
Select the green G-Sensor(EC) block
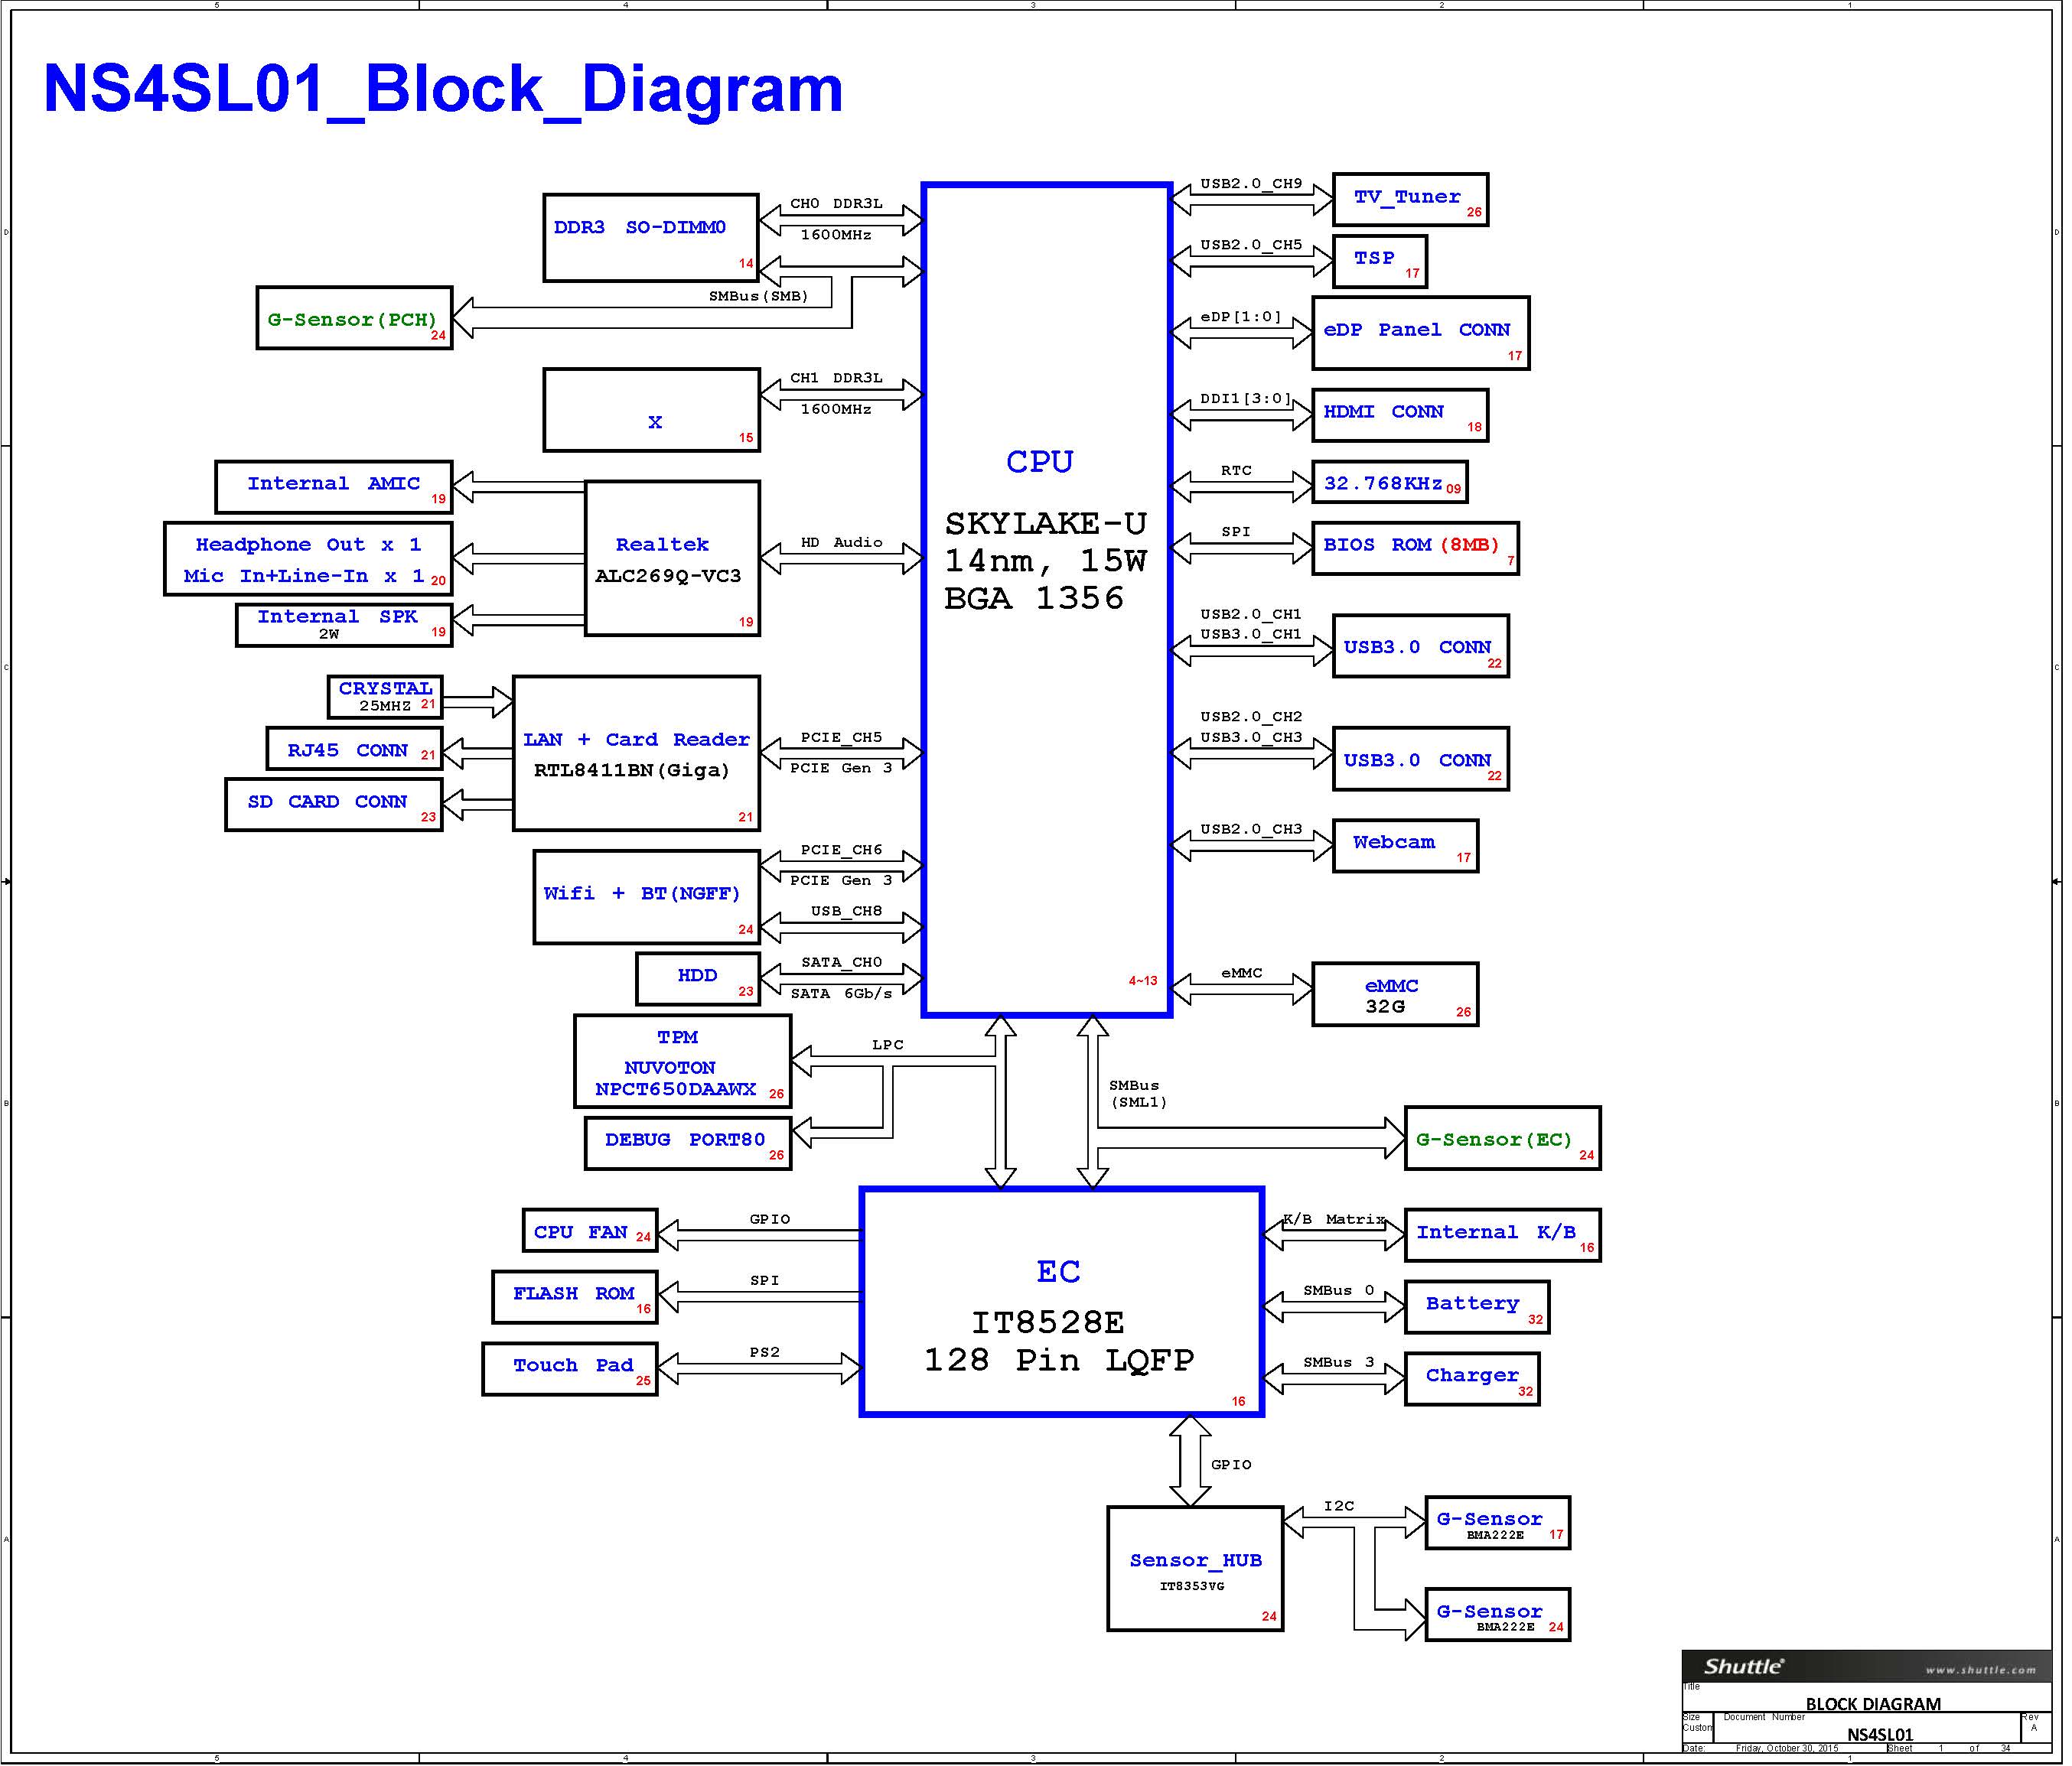point(1501,1138)
